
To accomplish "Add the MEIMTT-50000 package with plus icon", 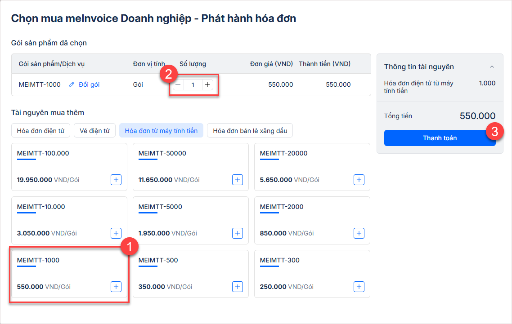I will [x=238, y=180].
